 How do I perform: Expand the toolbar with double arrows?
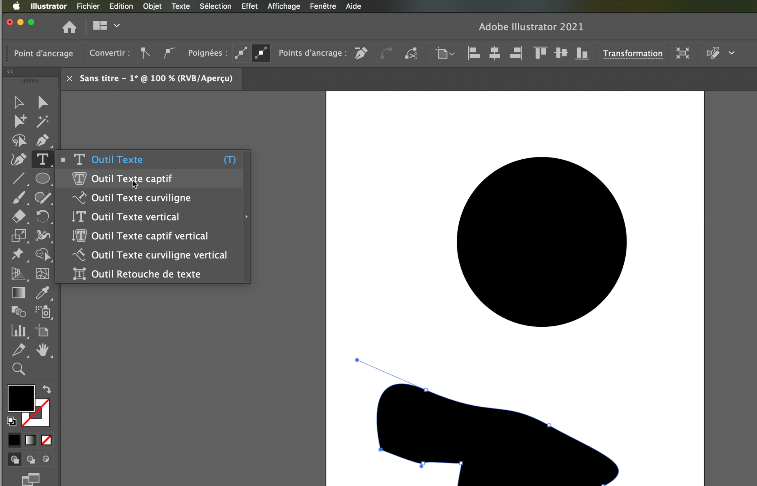point(10,72)
